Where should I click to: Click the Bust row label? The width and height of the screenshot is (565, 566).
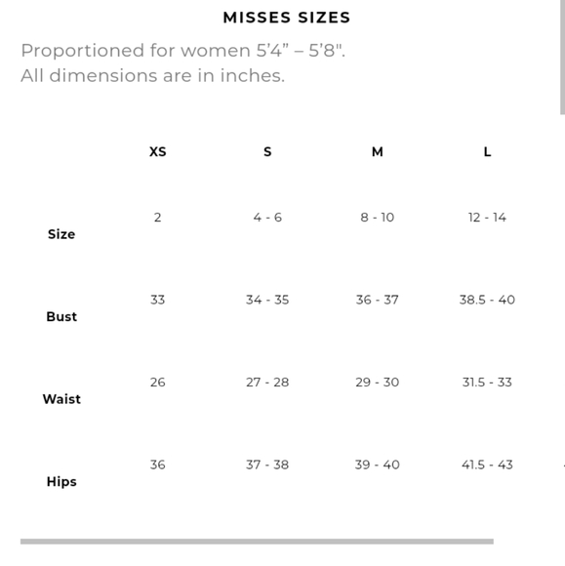61,316
